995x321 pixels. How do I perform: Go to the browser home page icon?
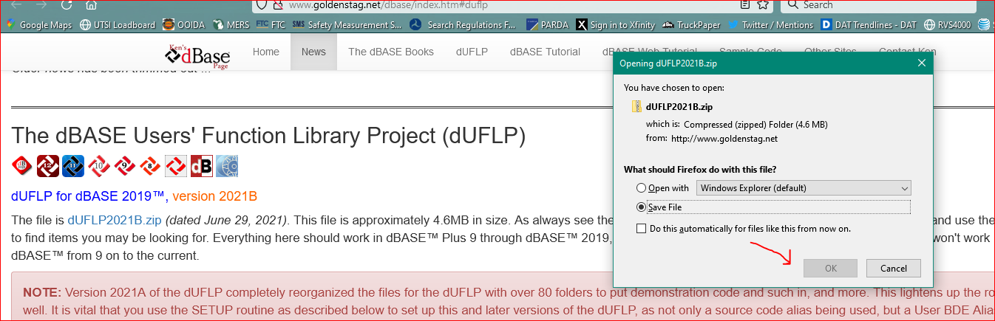[x=91, y=5]
